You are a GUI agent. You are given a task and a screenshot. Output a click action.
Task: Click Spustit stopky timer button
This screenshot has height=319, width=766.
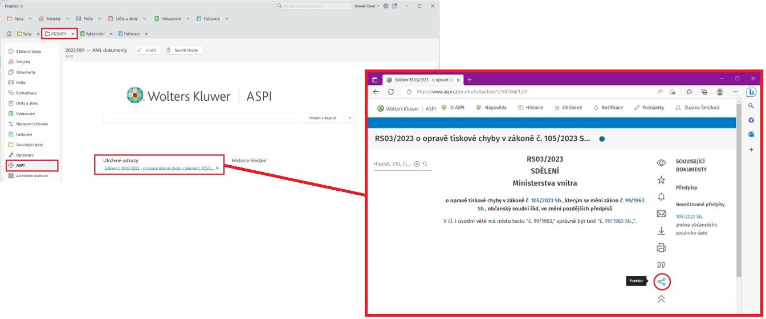tap(183, 50)
